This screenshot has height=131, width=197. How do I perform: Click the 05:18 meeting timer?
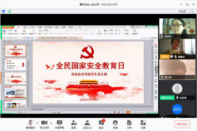pyautogui.click(x=182, y=11)
